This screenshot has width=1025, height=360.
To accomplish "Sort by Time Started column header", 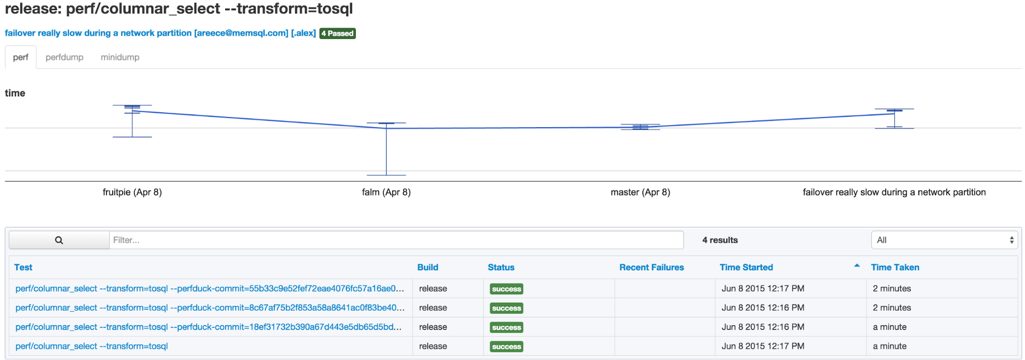I will [746, 267].
